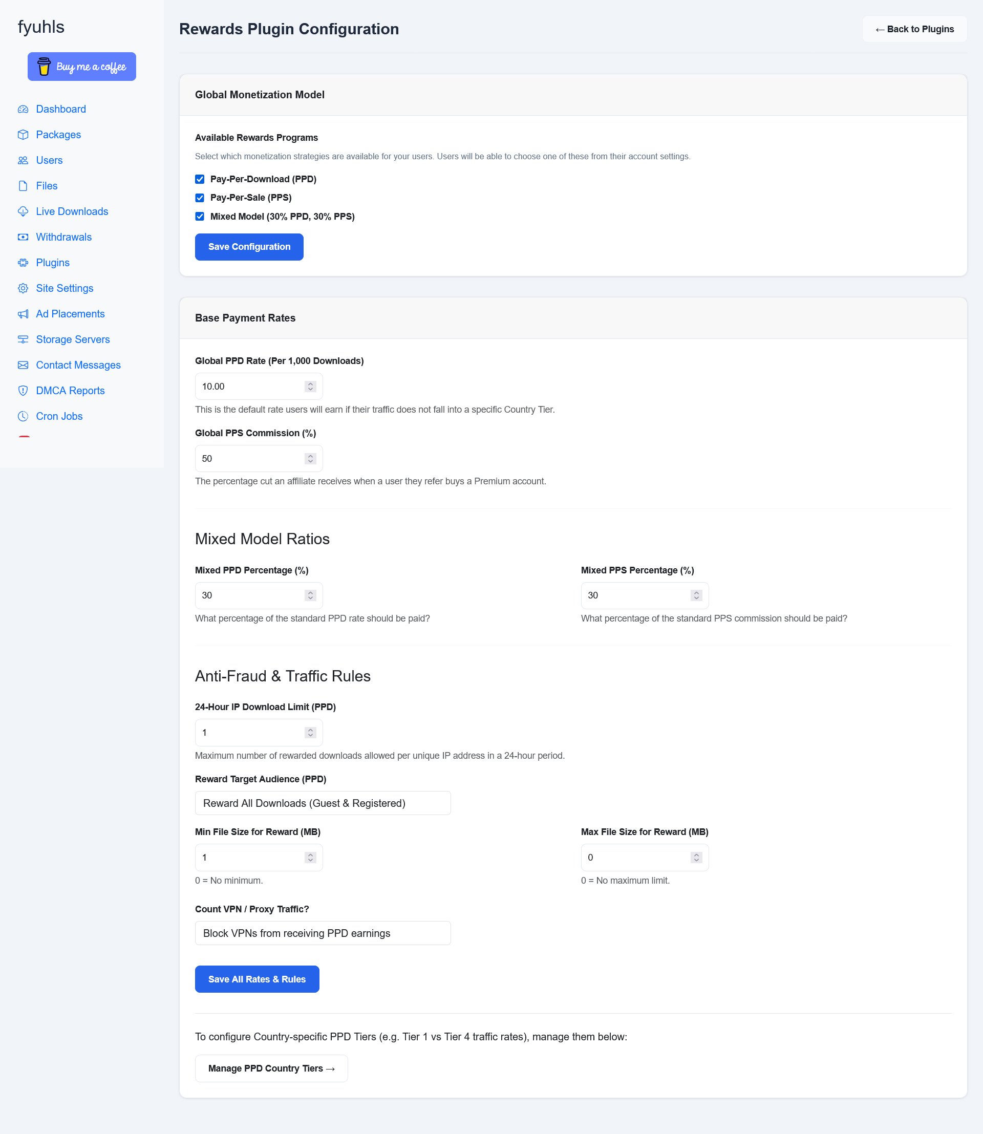Open Storage Servers from sidebar
This screenshot has width=983, height=1134.
[72, 339]
